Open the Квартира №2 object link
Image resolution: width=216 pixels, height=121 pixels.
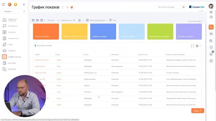click(x=40, y=66)
